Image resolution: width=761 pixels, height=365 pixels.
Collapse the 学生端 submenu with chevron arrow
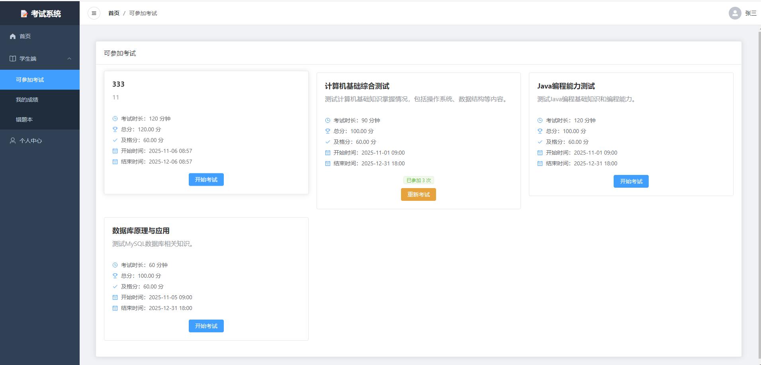point(69,59)
